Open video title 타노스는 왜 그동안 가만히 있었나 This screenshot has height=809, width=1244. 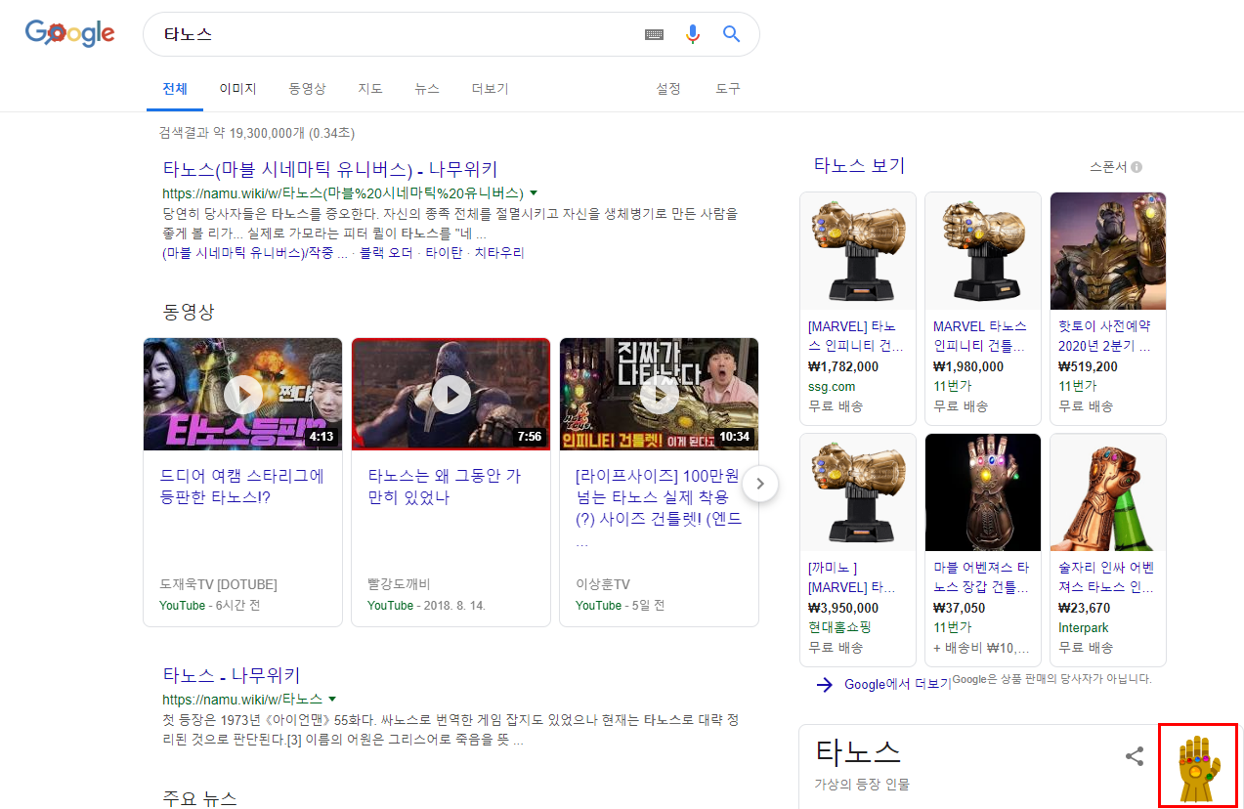(x=445, y=487)
